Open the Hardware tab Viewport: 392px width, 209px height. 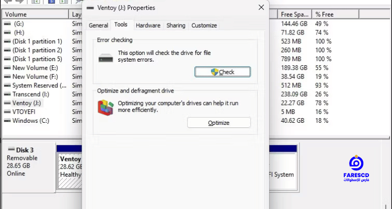[148, 26]
